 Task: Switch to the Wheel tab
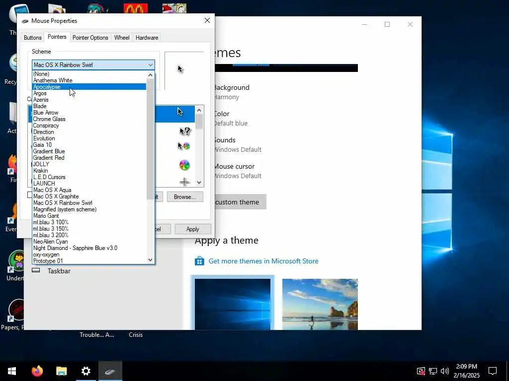[122, 38]
